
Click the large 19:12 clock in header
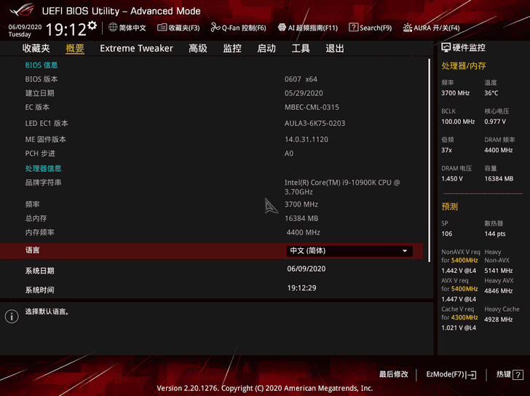tap(66, 30)
